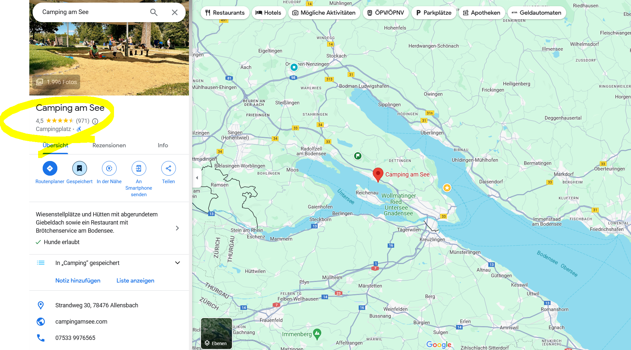Viewport: 631px width, 350px height.
Task: Click the Frauenfeld map label
Action: [x=271, y=320]
